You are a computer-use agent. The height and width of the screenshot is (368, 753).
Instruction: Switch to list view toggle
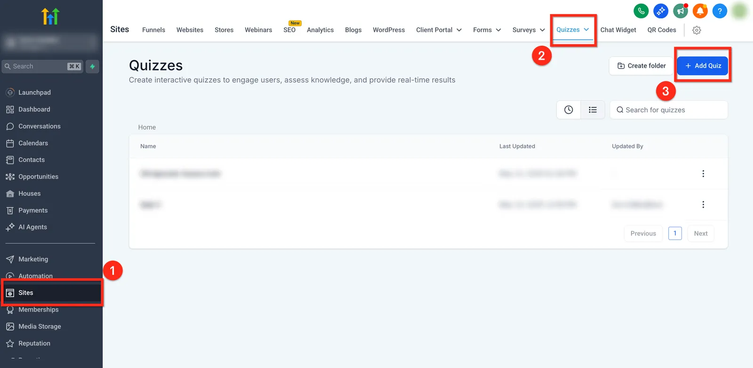593,110
